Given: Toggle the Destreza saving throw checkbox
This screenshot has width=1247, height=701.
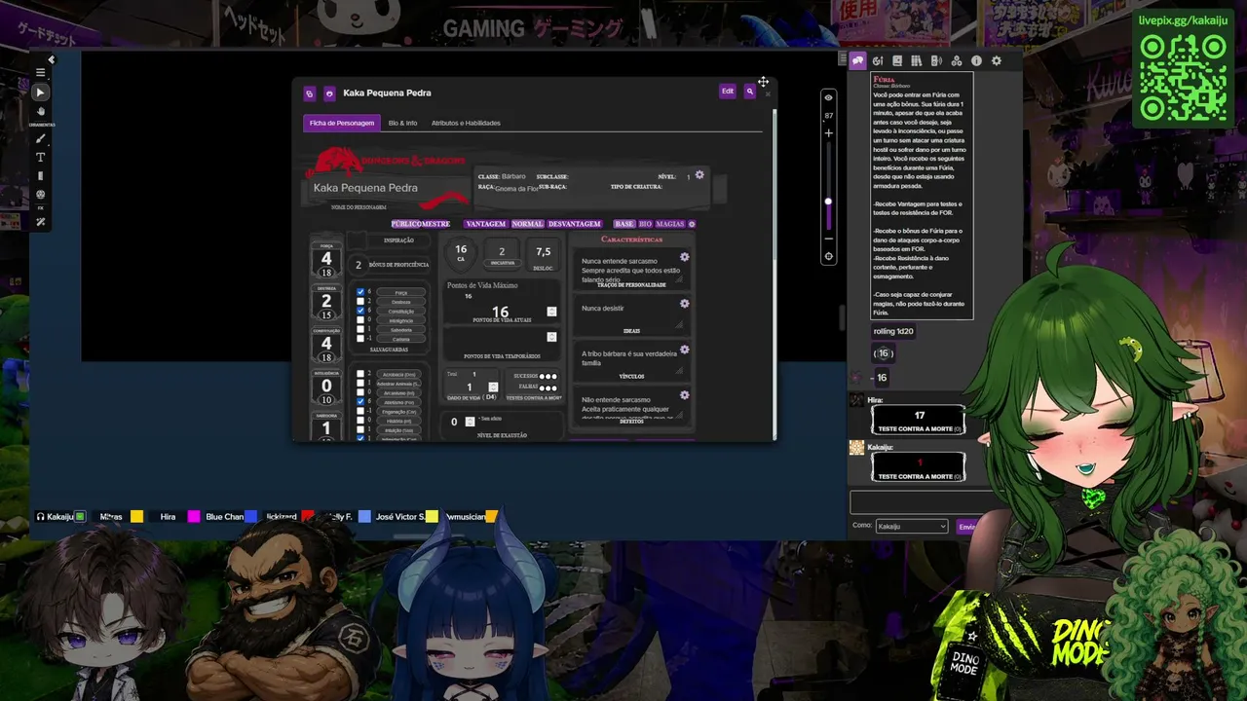Looking at the screenshot, I should (x=360, y=302).
